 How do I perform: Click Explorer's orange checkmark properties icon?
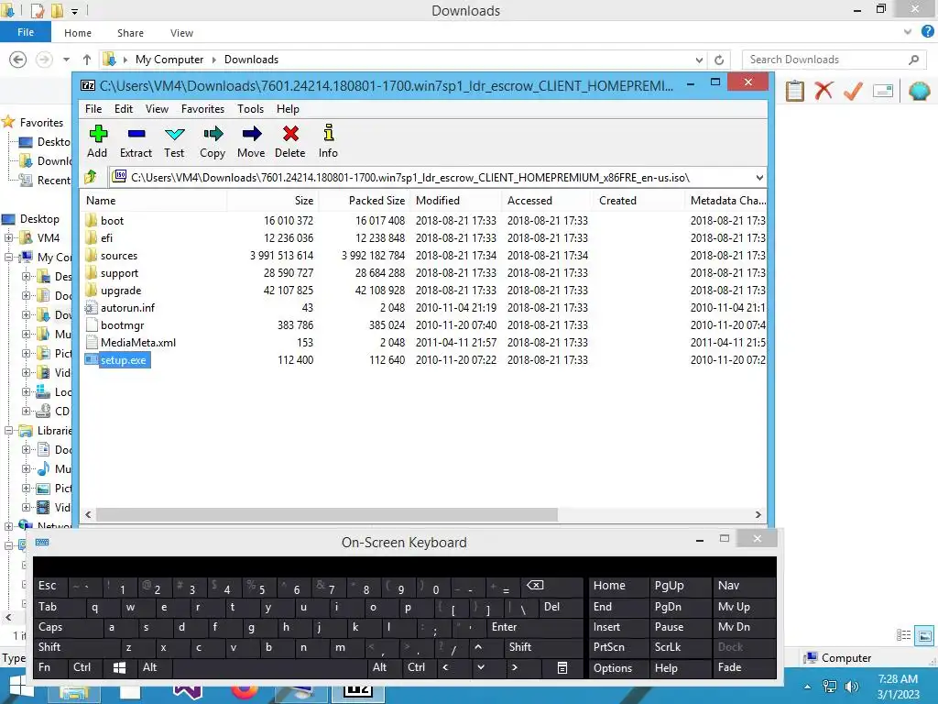click(853, 91)
